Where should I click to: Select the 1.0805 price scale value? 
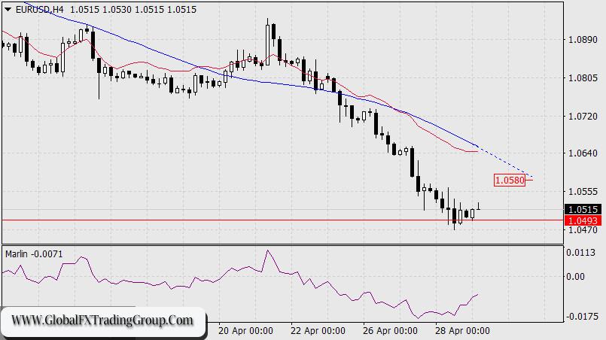(583, 78)
